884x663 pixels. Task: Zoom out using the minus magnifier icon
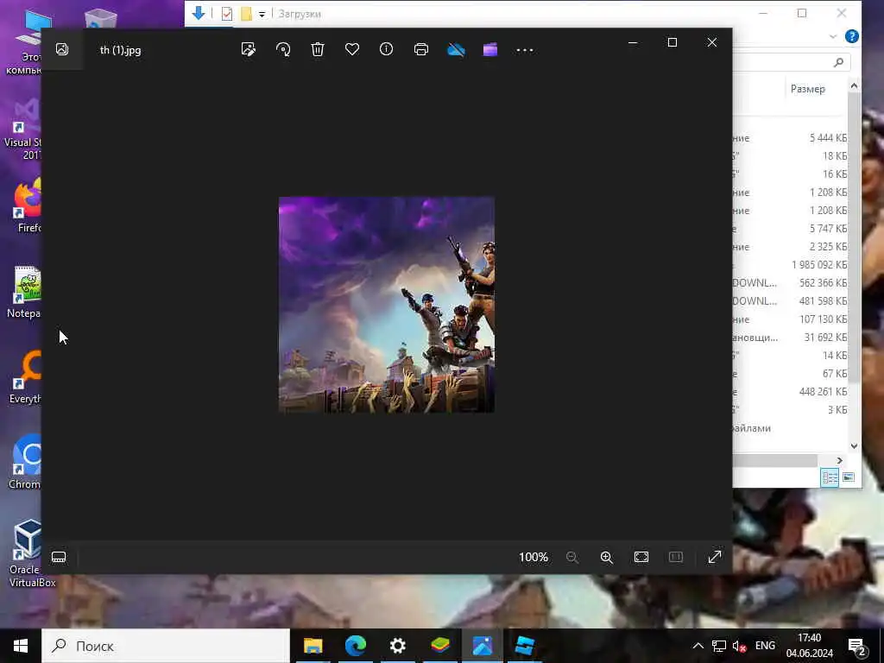tap(571, 557)
